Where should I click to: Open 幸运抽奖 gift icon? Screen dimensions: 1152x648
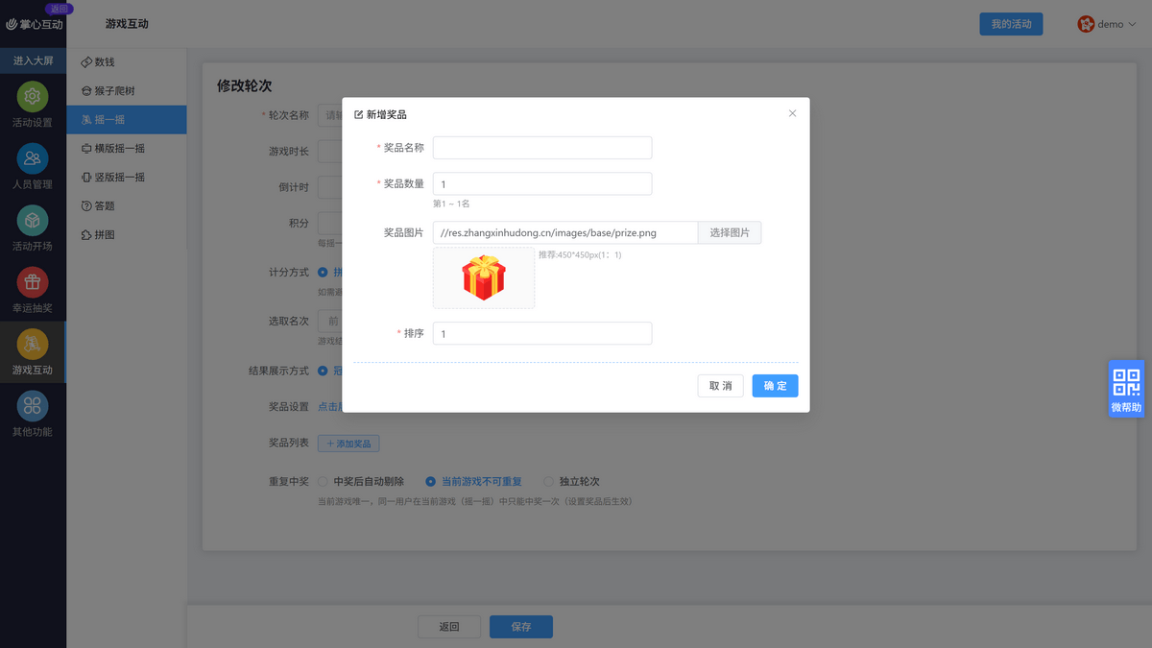(33, 291)
